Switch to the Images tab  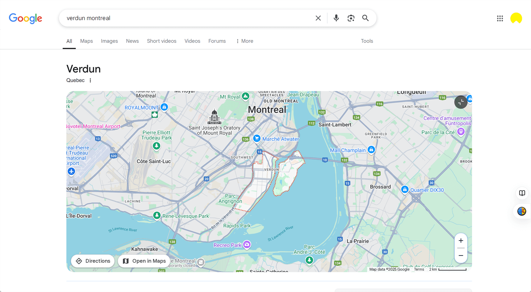point(109,41)
